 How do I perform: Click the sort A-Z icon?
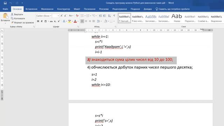pos(110,16)
